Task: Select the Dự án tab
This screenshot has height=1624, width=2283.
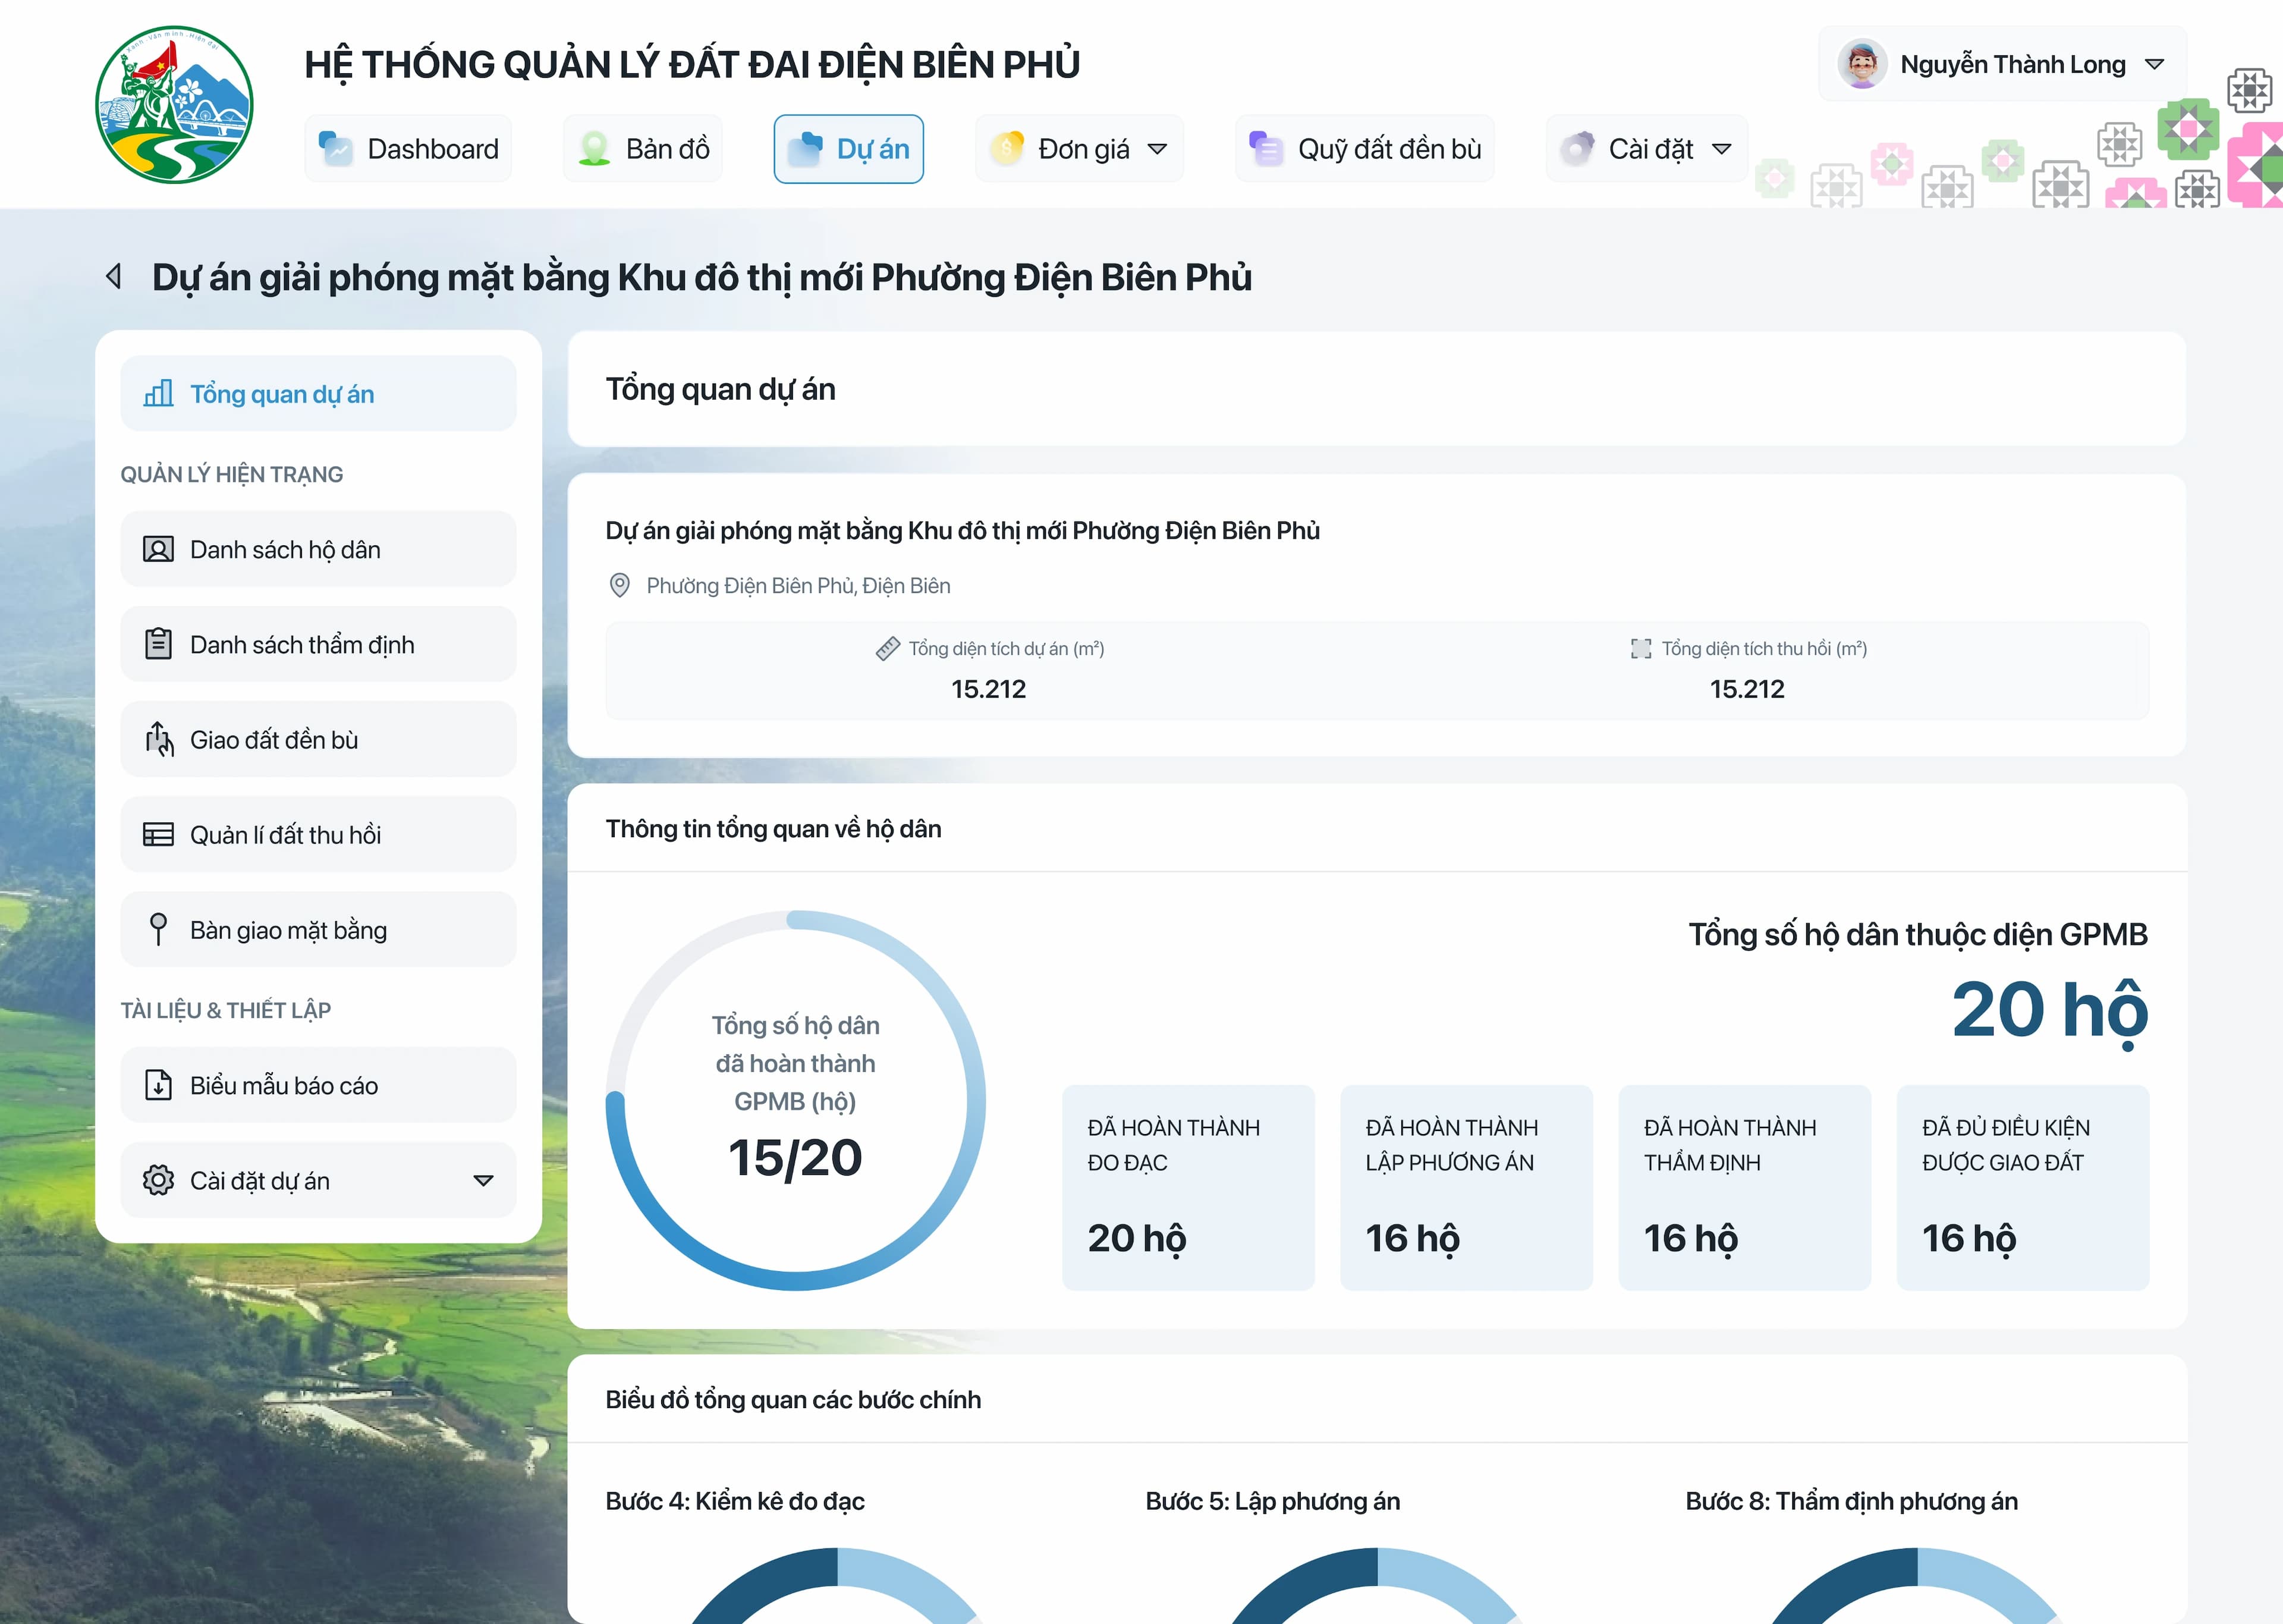Action: [848, 149]
